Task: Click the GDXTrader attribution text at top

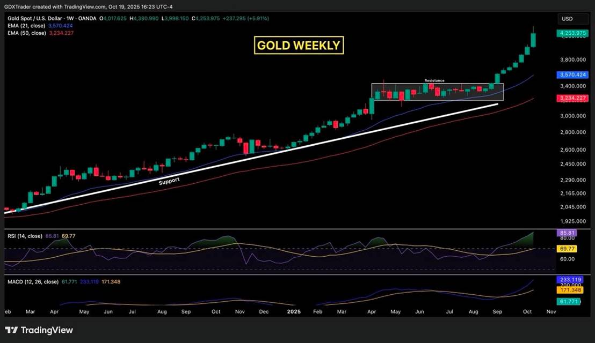Action: point(88,6)
